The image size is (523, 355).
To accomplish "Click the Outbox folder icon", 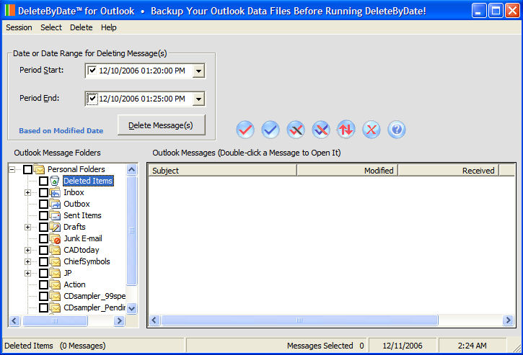I will (x=55, y=204).
